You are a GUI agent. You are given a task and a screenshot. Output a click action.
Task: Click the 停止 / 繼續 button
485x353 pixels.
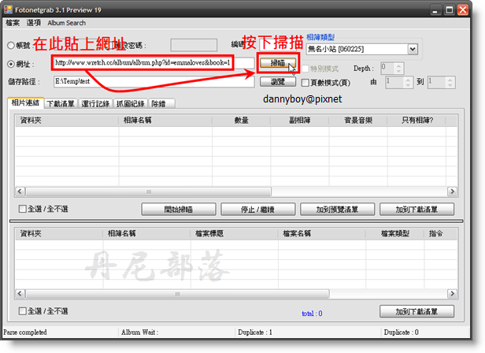click(257, 210)
